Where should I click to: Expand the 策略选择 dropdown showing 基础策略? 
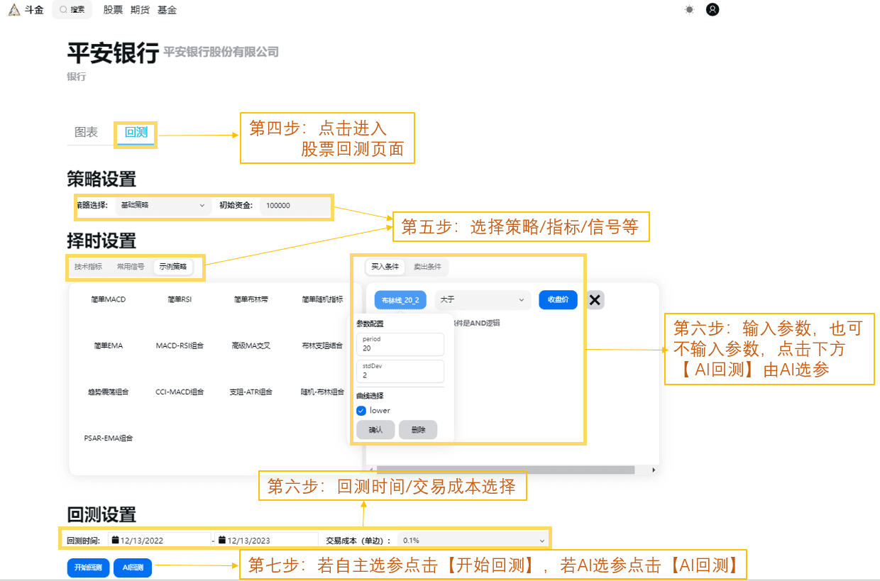pos(163,206)
